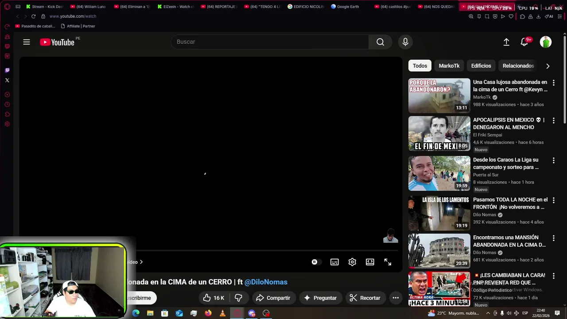Open the @DiloNomas channel link
Image resolution: width=567 pixels, height=319 pixels.
point(266,282)
